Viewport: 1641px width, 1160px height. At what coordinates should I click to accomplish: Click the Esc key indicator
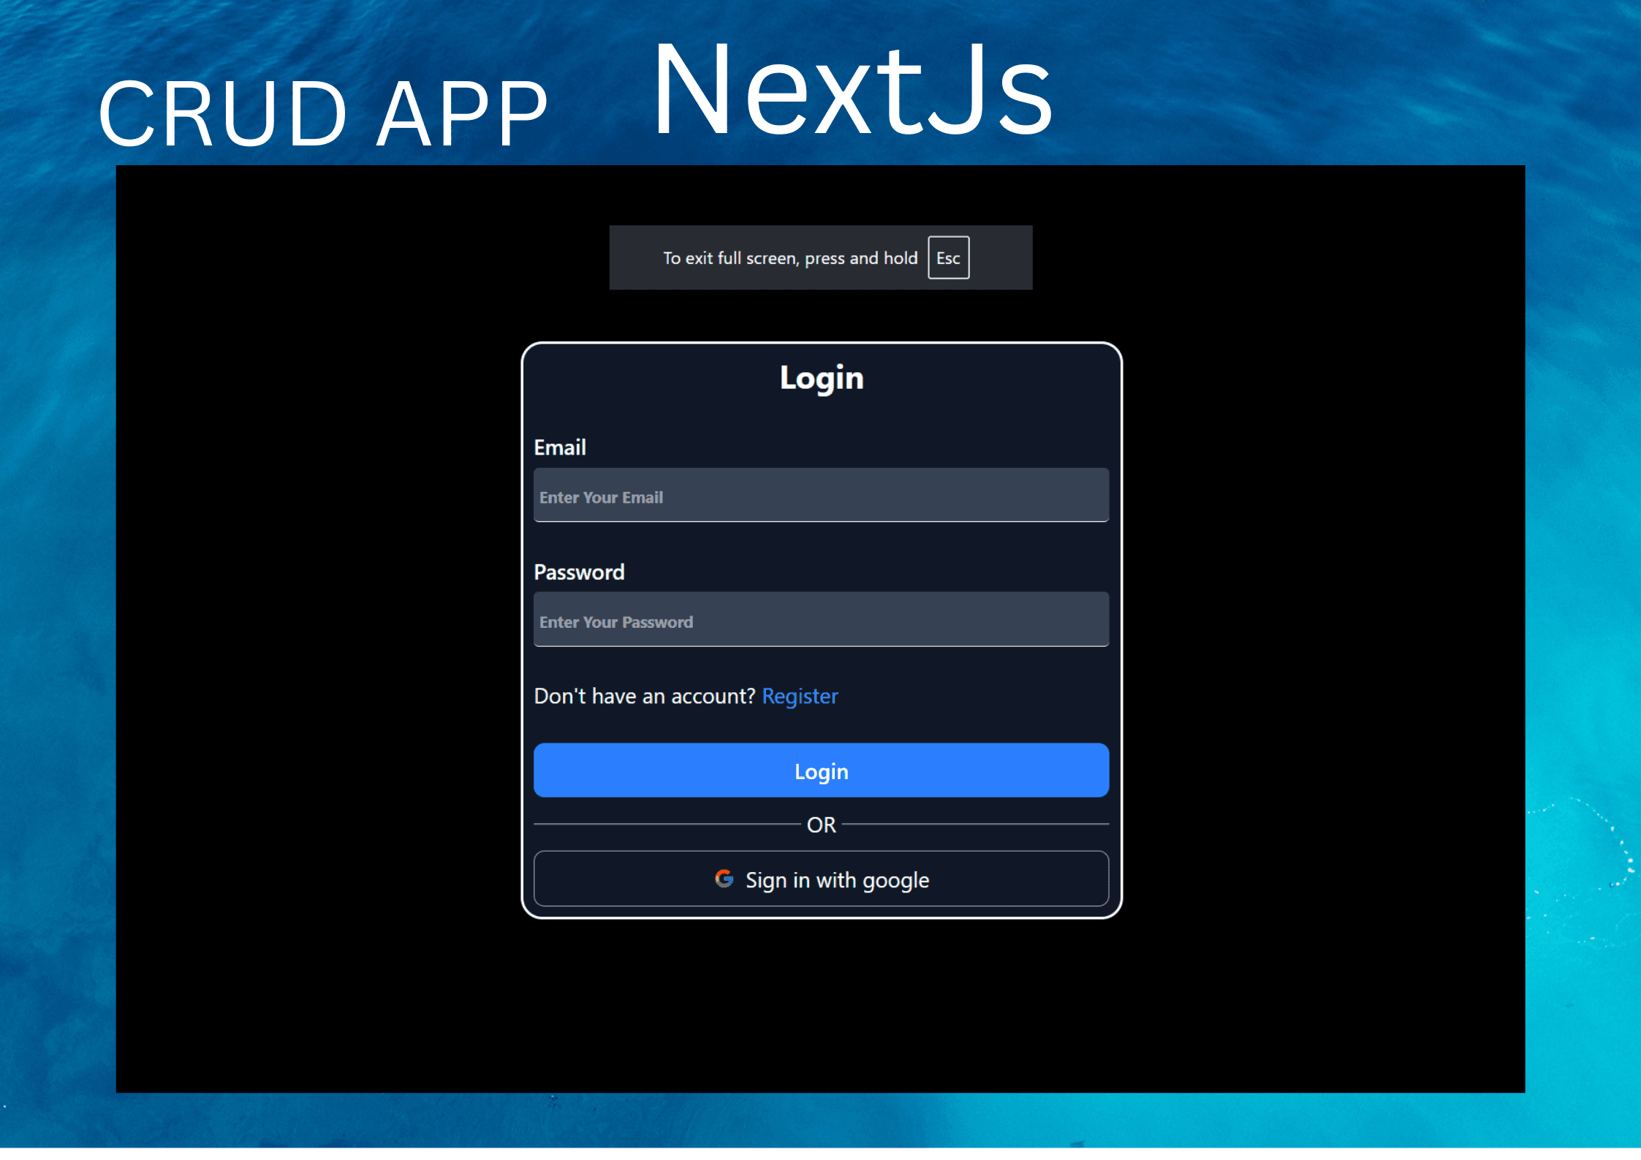pos(948,257)
